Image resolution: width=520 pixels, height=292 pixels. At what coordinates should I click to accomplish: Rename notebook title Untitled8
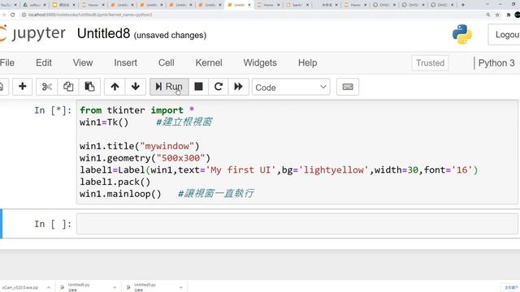pos(103,34)
